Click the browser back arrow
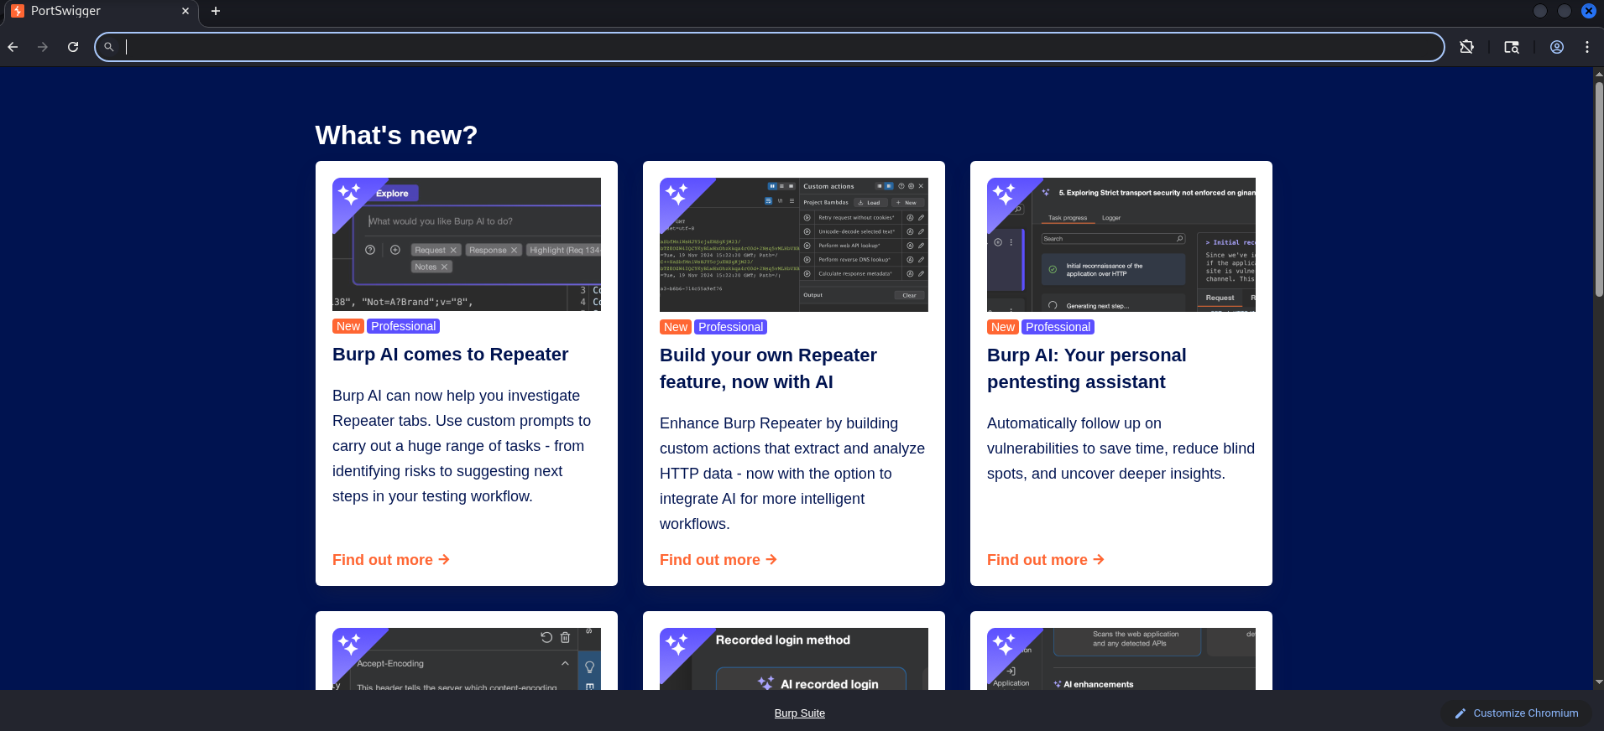The image size is (1604, 731). pos(13,47)
